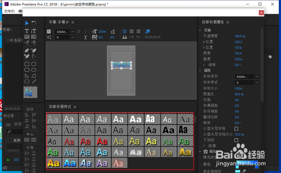Open the 旧版标题属性 panel menu

[228, 22]
